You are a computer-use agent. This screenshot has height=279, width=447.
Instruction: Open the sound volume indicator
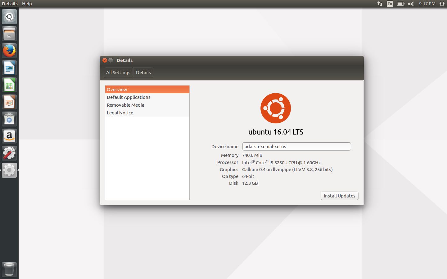[411, 4]
